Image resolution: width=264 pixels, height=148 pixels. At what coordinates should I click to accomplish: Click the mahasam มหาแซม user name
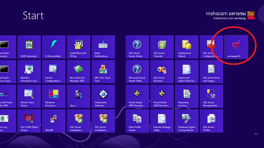[x=226, y=13]
